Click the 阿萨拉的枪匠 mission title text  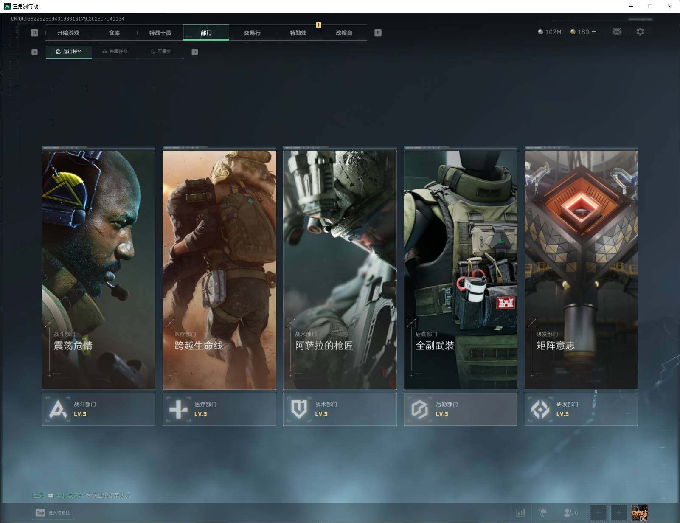tap(324, 346)
